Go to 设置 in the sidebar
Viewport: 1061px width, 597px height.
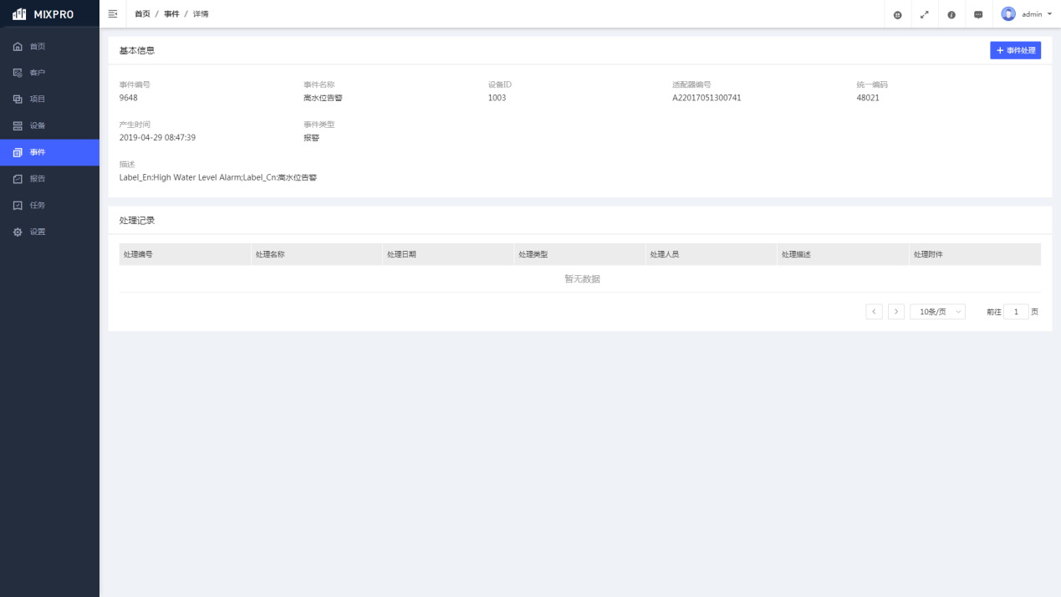pos(38,232)
